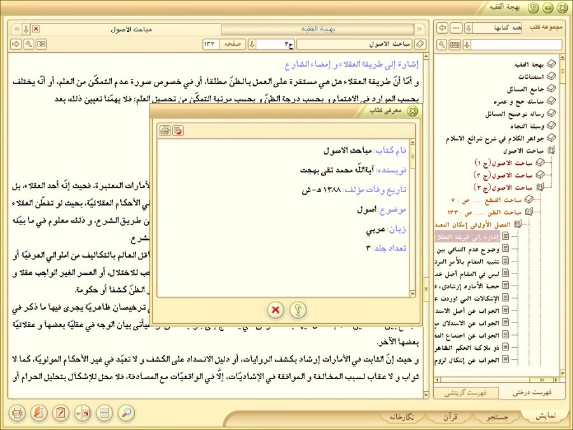The width and height of the screenshot is (573, 430).
Task: Open volume مباحث الاصول (ج ١) in tree
Action: click(504, 163)
